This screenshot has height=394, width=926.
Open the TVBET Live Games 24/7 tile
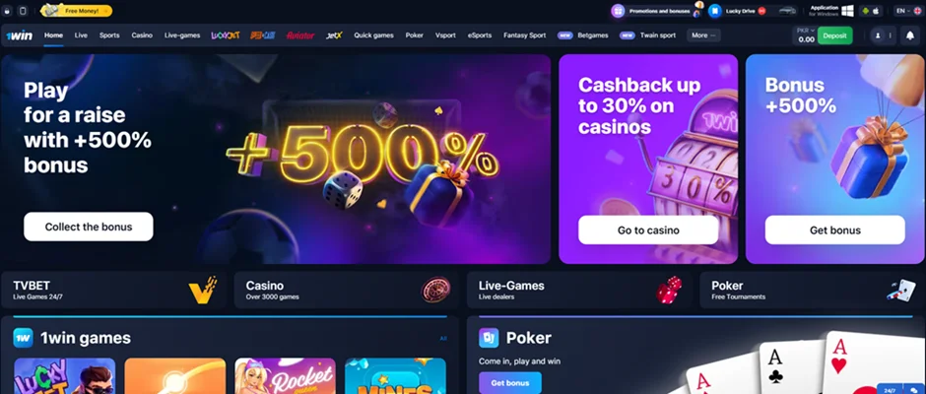pos(113,290)
